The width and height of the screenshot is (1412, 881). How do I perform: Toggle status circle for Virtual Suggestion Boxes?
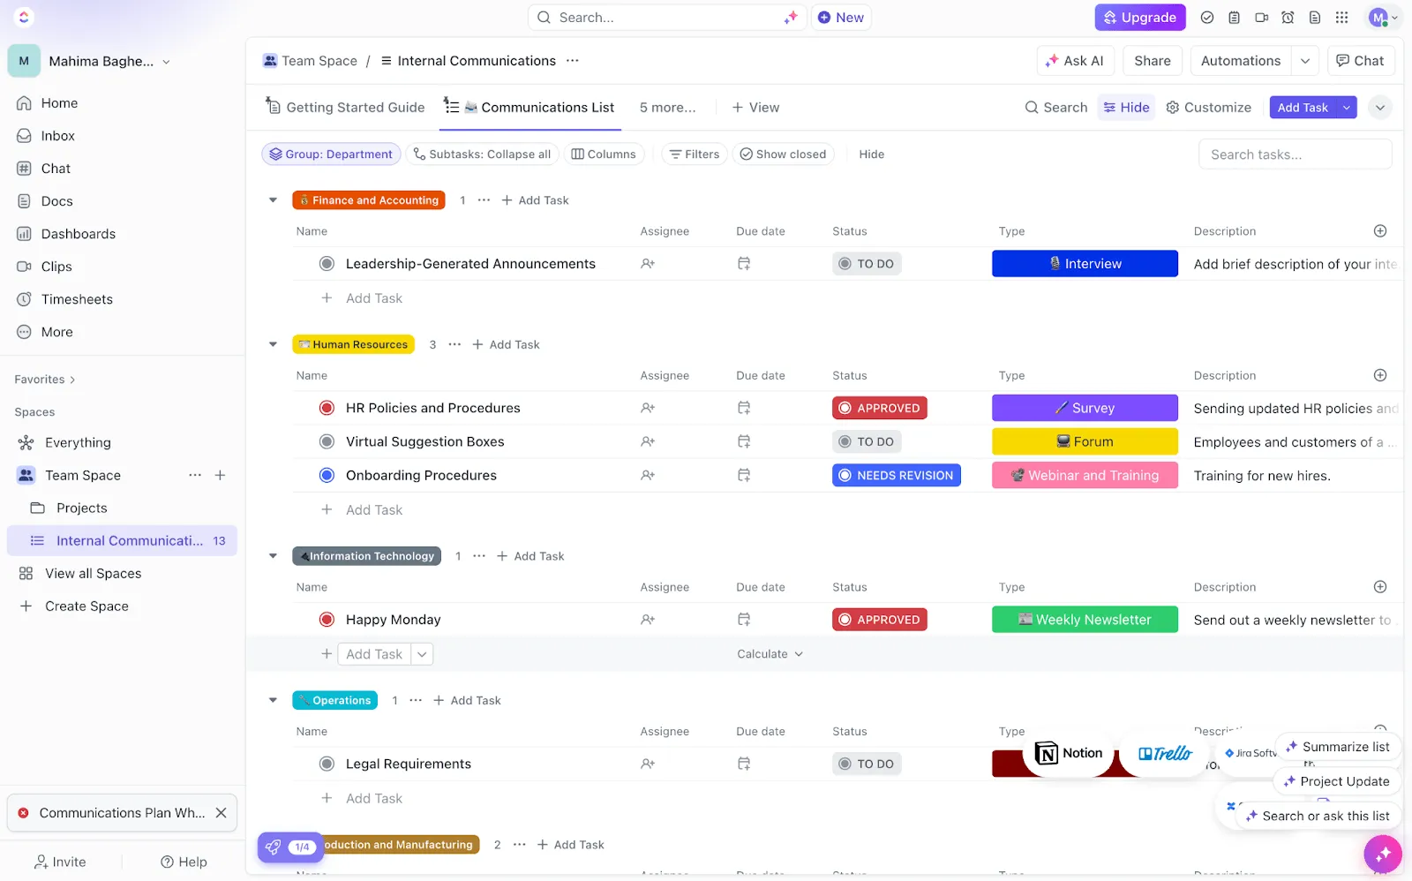(327, 441)
